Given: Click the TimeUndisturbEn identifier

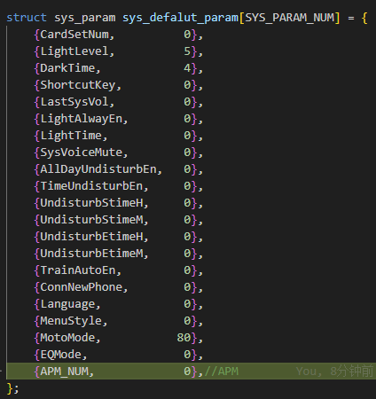Looking at the screenshot, I should (91, 186).
